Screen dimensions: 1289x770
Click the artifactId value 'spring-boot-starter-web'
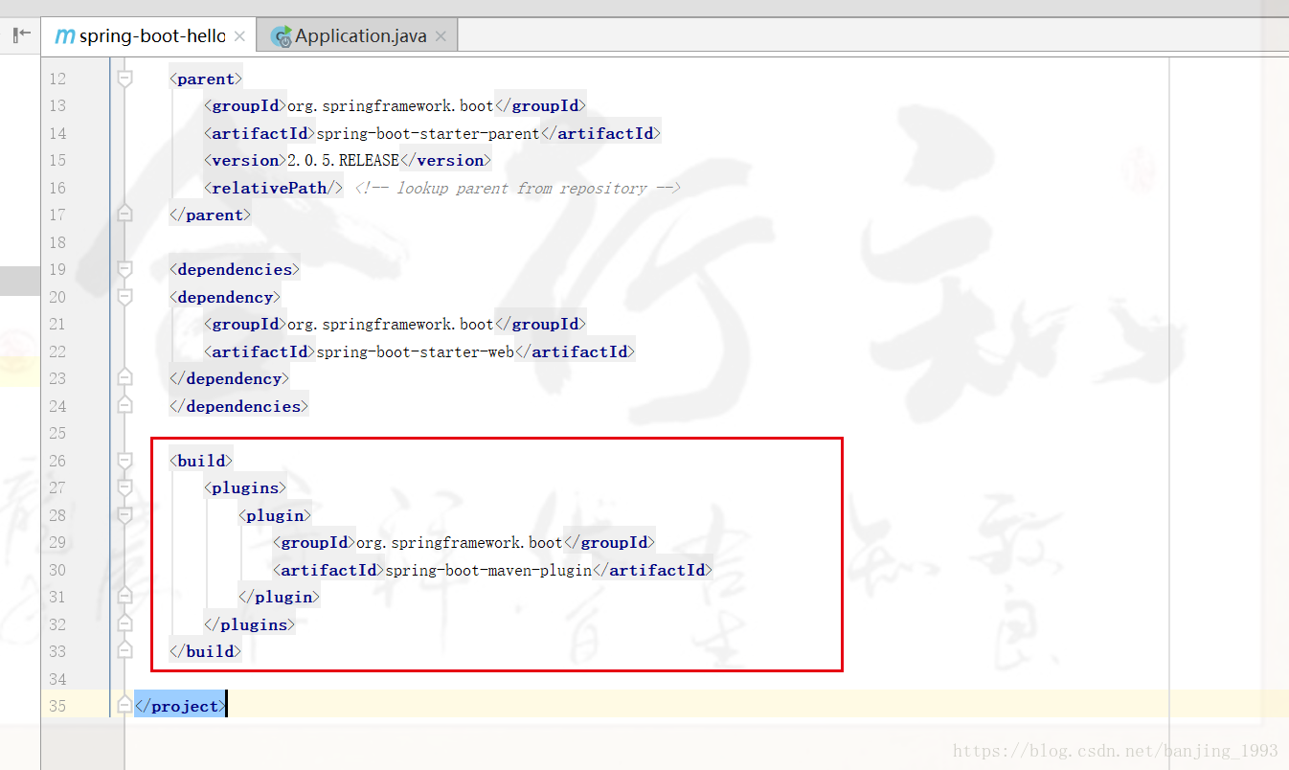[415, 351]
